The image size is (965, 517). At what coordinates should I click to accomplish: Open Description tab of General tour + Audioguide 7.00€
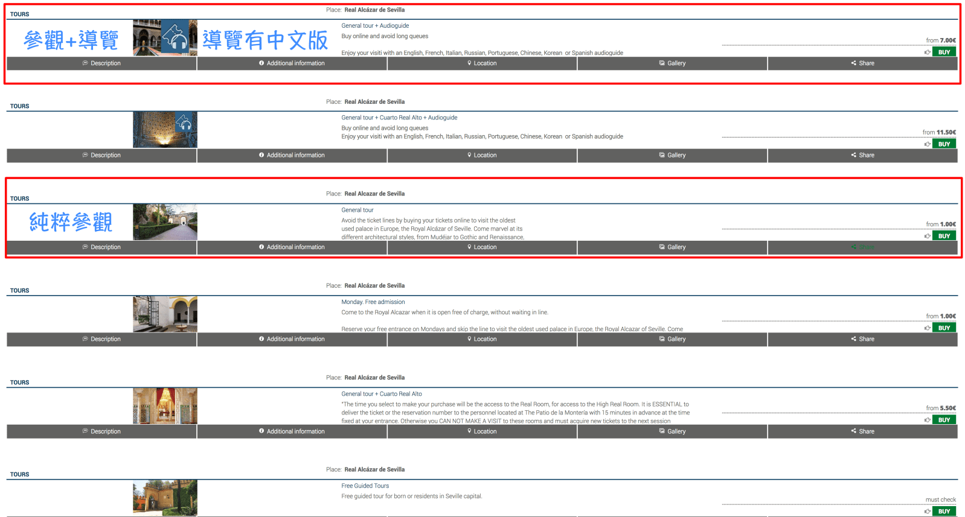pyautogui.click(x=101, y=63)
